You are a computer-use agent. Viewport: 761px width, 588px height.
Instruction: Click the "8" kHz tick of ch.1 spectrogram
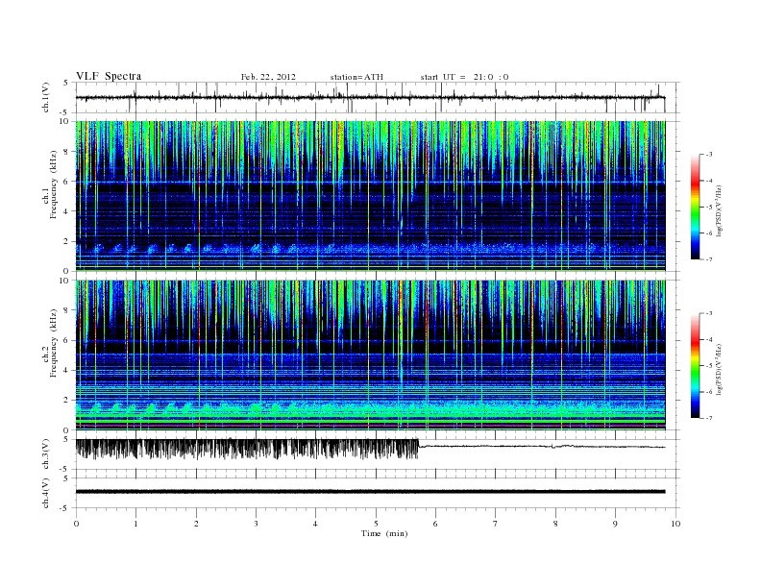(x=67, y=152)
